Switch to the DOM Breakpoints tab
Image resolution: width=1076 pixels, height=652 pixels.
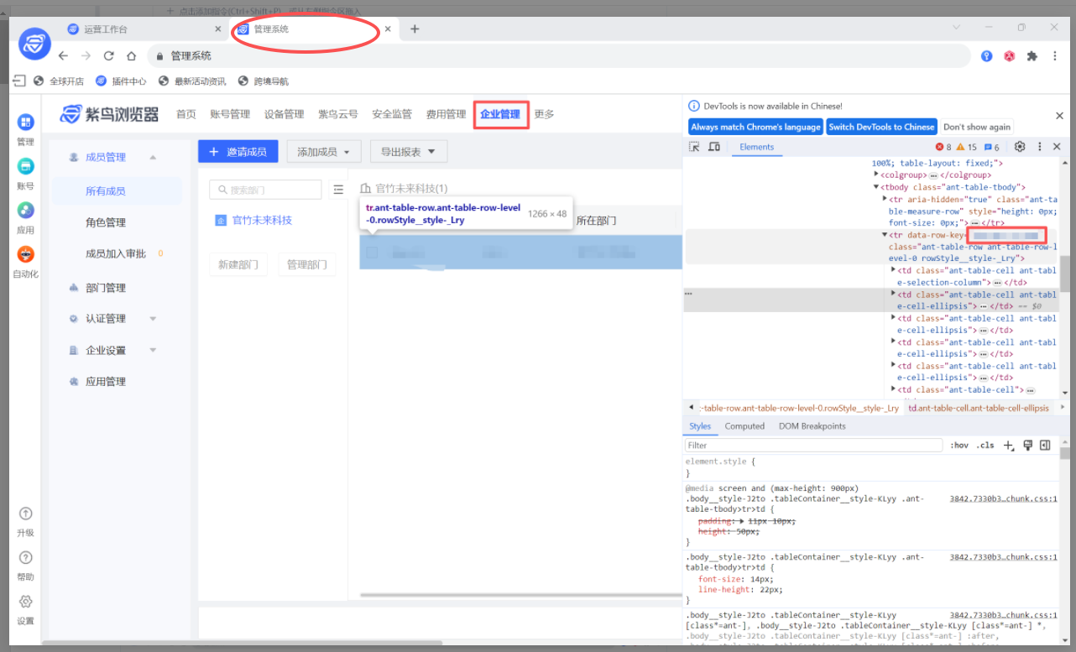tap(812, 426)
